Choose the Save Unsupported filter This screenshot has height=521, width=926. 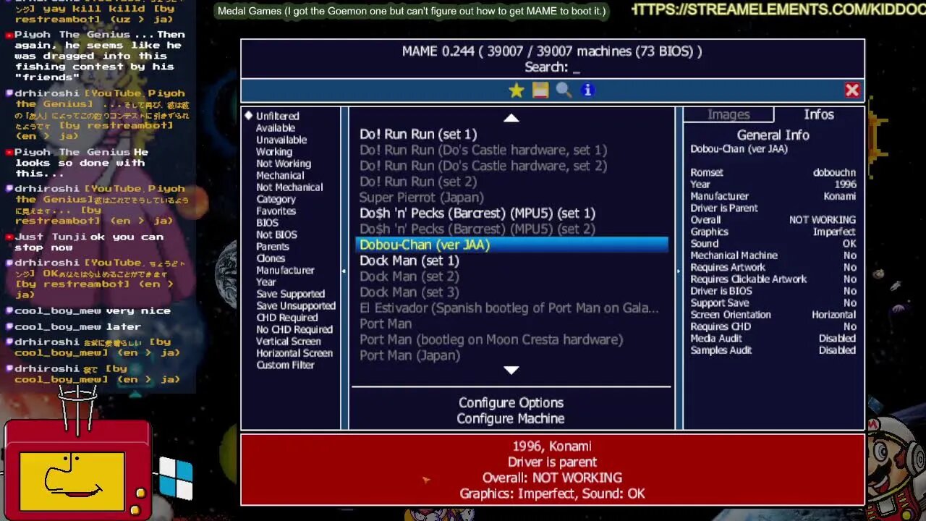tap(296, 305)
